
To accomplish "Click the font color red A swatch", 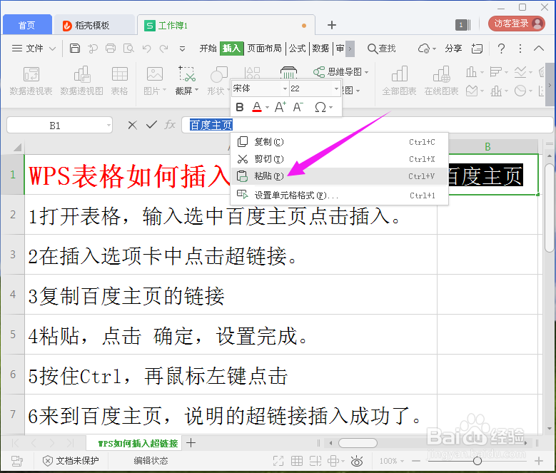I will [x=257, y=107].
